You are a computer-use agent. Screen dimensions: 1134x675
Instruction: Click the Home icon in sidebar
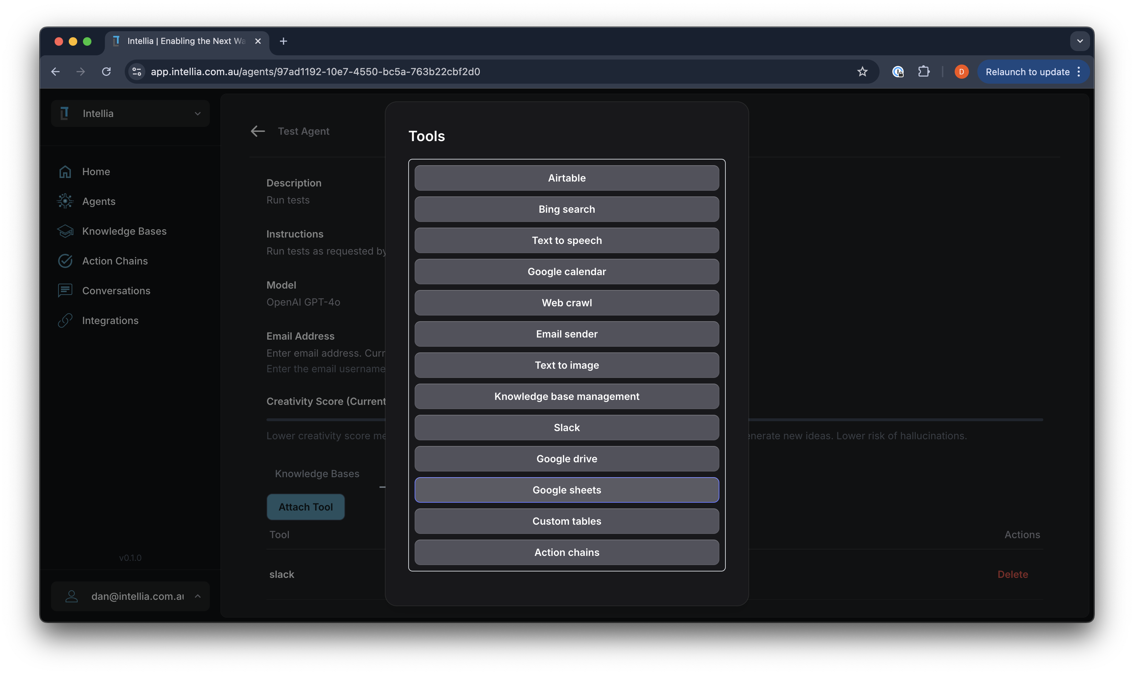click(65, 172)
